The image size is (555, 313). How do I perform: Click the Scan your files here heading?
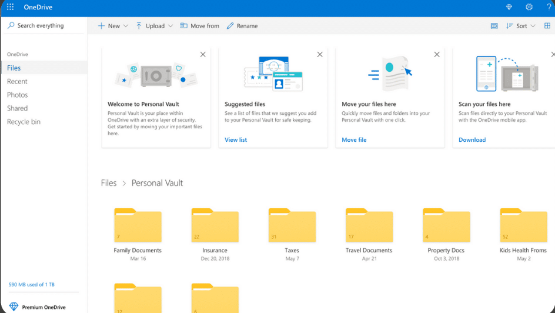point(484,104)
